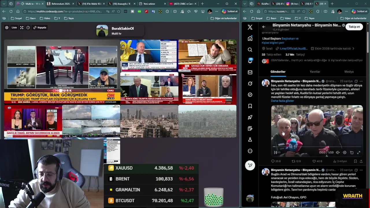
Task: Open X search explore icon
Action: coord(250,50)
